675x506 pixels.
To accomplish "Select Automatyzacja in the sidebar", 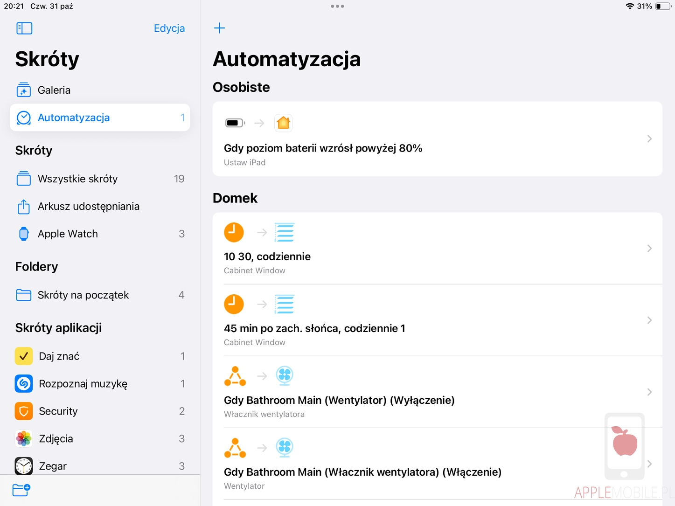I will tap(74, 118).
